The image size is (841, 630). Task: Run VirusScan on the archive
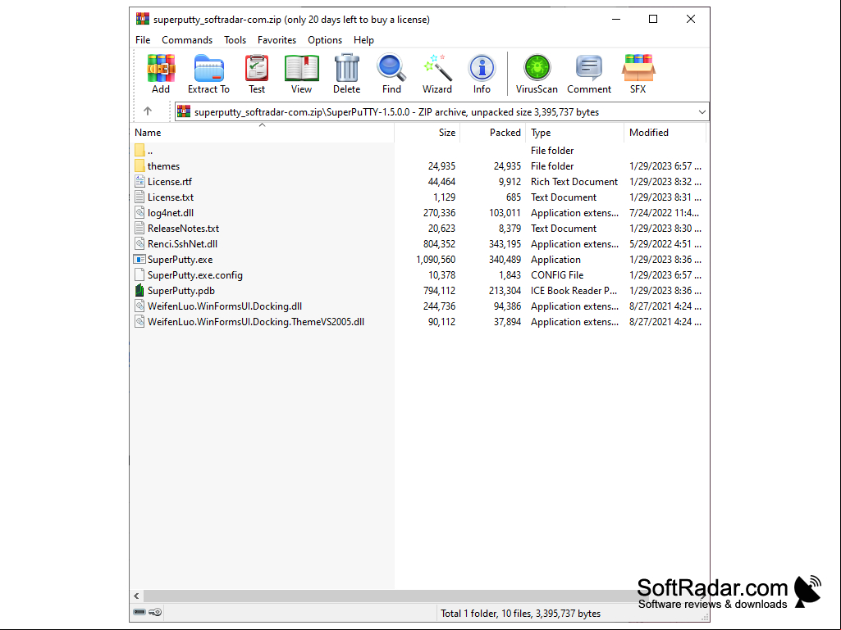tap(537, 74)
